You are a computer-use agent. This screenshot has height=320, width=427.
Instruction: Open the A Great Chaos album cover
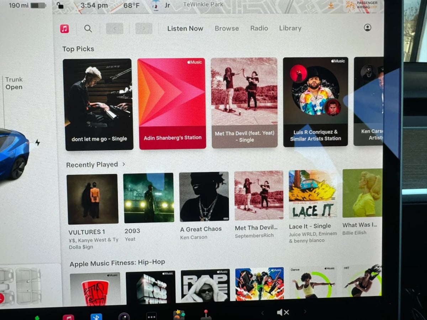click(204, 197)
